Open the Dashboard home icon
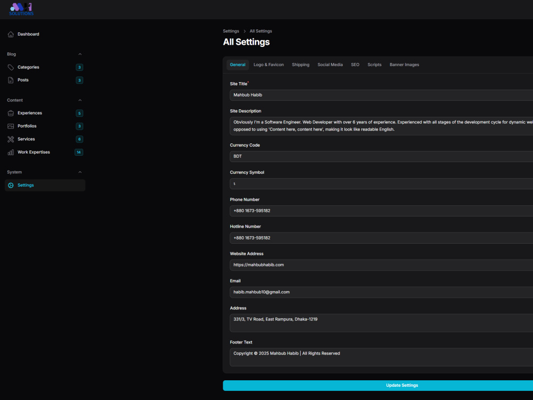 point(11,34)
